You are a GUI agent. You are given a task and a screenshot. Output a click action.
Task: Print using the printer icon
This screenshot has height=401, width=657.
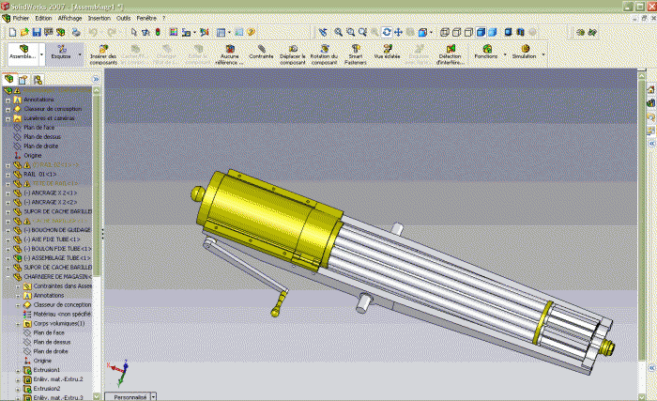pos(76,32)
